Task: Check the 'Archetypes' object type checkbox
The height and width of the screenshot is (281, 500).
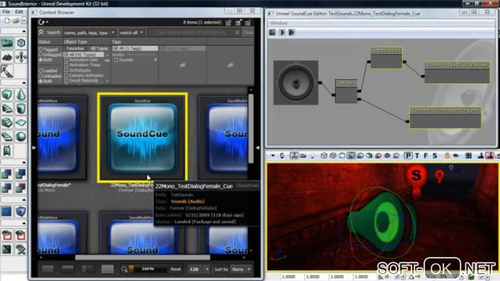Action: click(67, 70)
